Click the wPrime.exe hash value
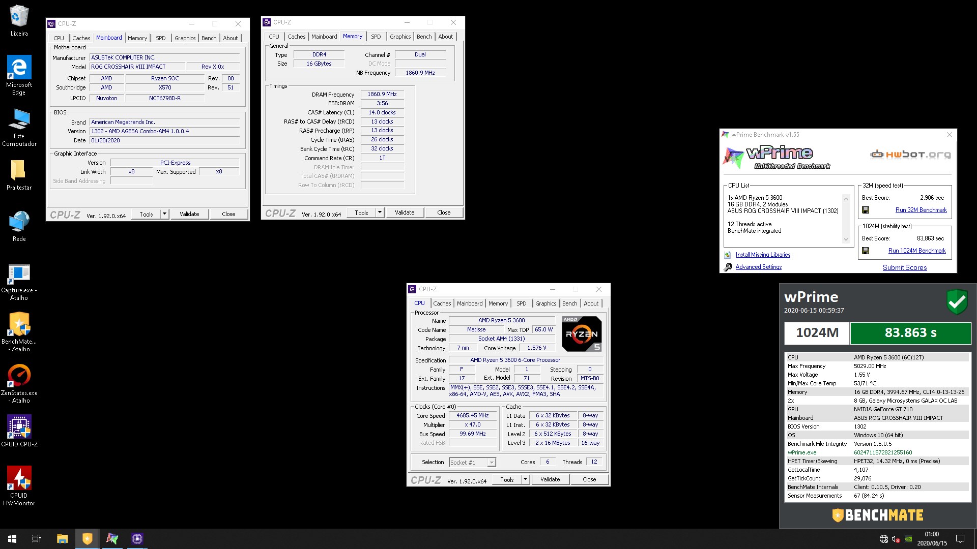 click(883, 452)
